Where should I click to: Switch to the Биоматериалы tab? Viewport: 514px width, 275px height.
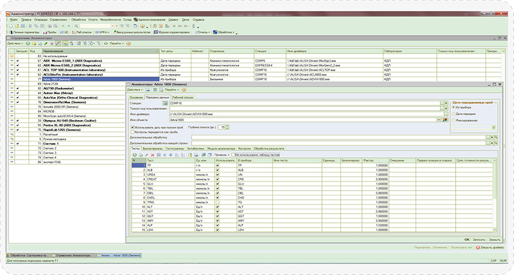152,149
